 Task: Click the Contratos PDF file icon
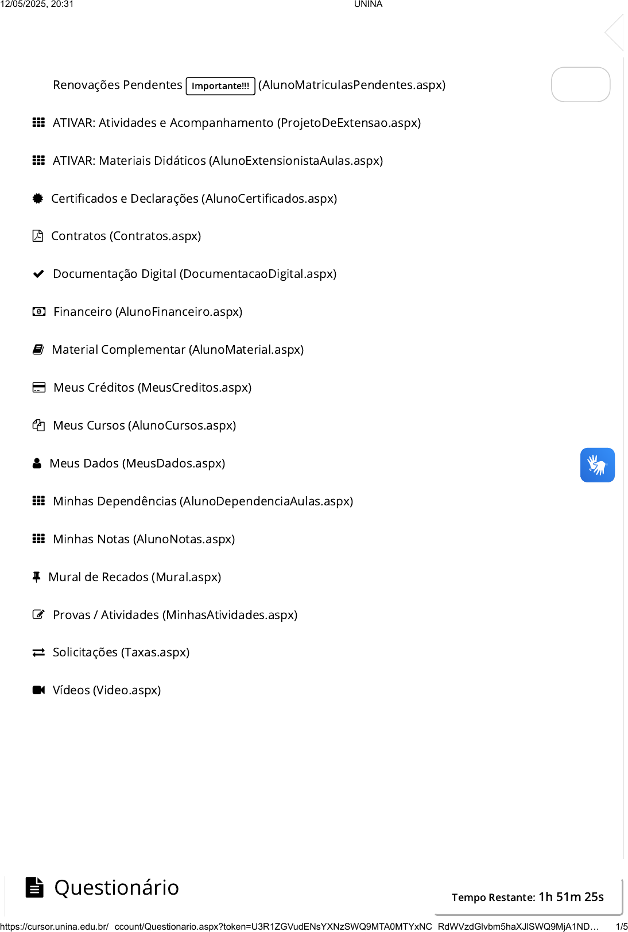coord(38,236)
